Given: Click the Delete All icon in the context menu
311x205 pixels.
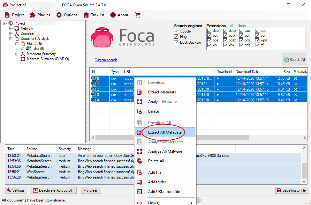Looking at the screenshot, I should [140, 161].
